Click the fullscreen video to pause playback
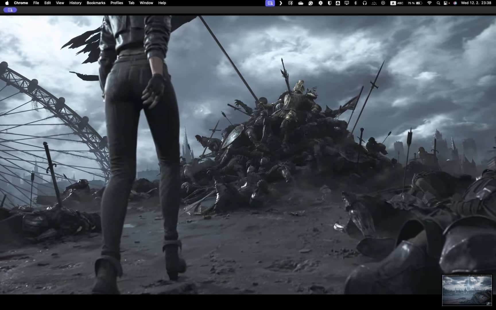 coord(248,155)
